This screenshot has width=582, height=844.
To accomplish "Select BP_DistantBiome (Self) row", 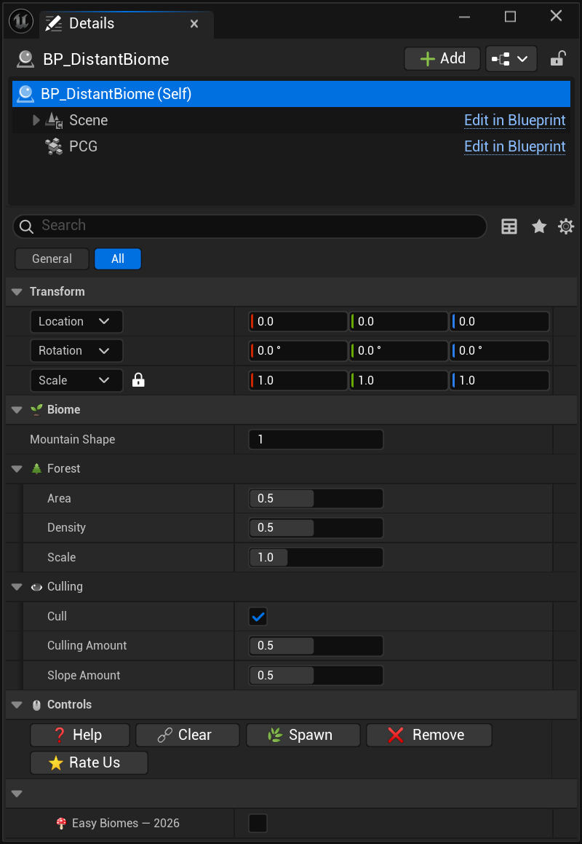I will (x=291, y=94).
